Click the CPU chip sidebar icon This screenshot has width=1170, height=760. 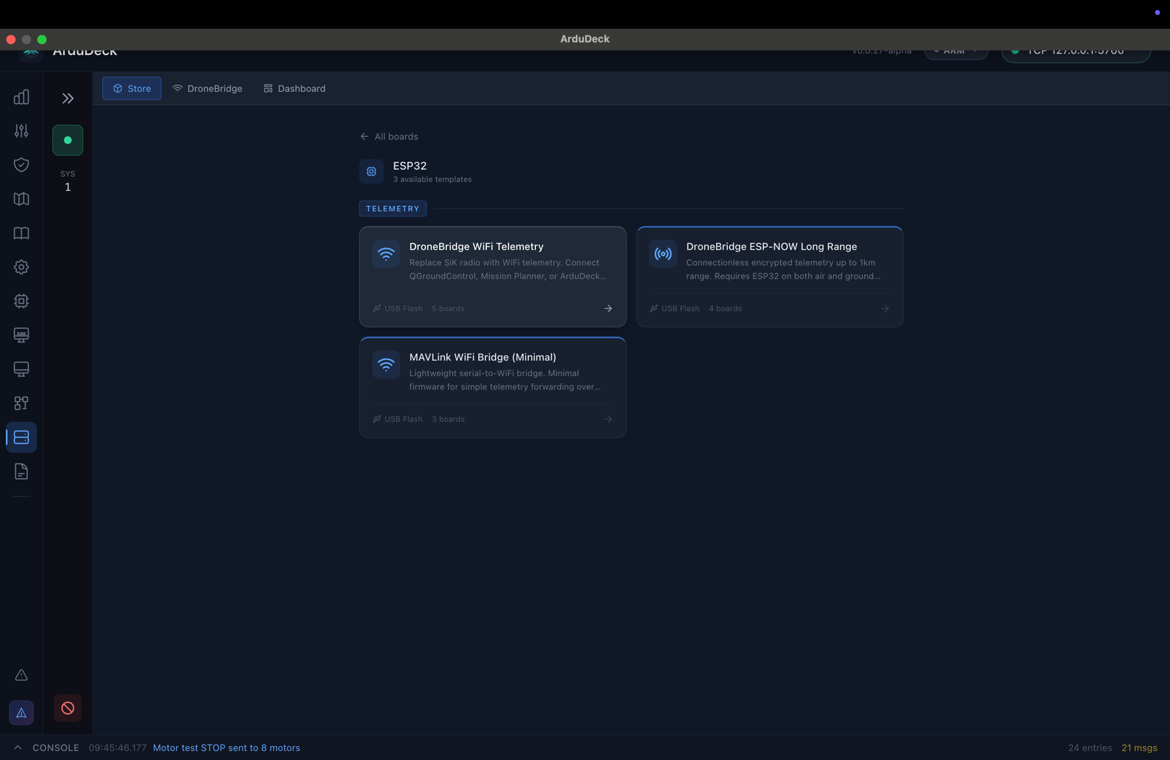21,301
